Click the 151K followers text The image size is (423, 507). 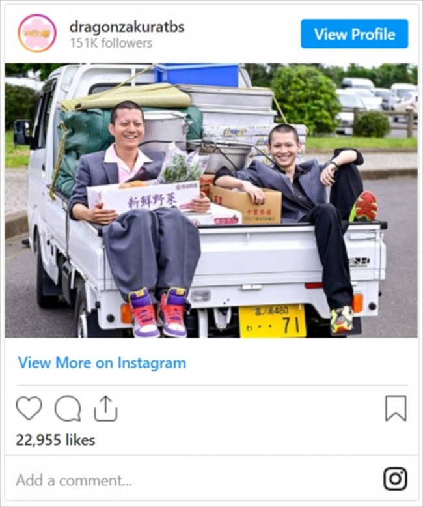[111, 43]
